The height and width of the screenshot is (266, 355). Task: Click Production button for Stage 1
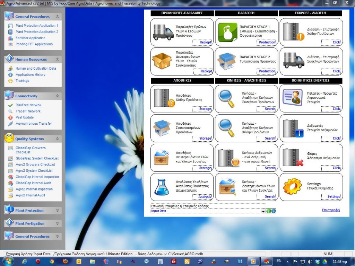point(266,42)
